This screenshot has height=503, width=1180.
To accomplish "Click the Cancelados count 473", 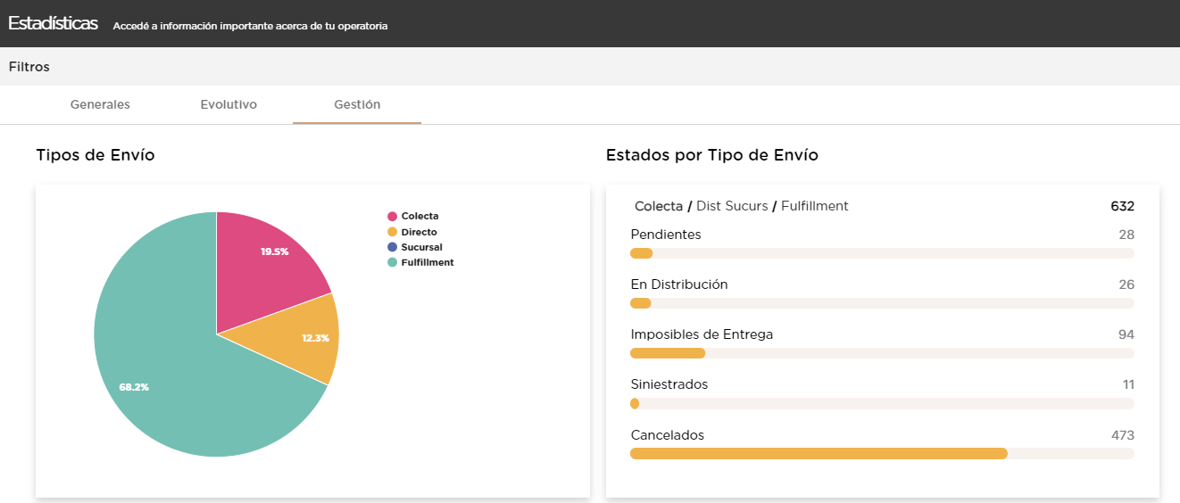I will [x=1123, y=435].
